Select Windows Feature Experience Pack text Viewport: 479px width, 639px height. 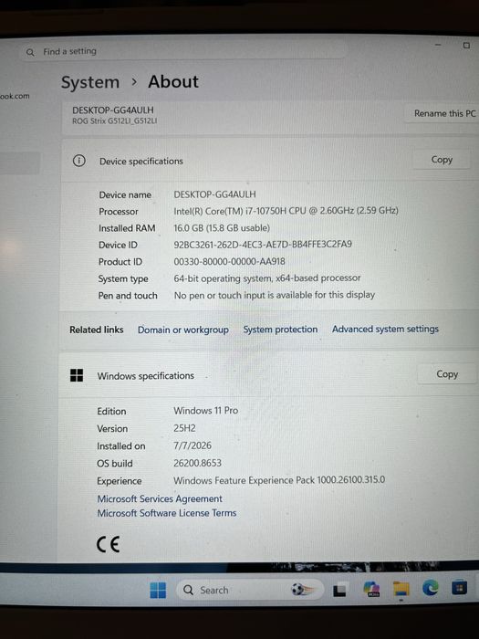(x=279, y=480)
